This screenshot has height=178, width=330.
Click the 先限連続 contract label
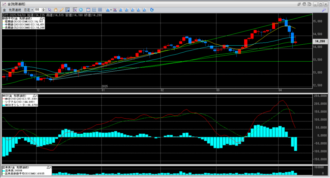click(15, 10)
